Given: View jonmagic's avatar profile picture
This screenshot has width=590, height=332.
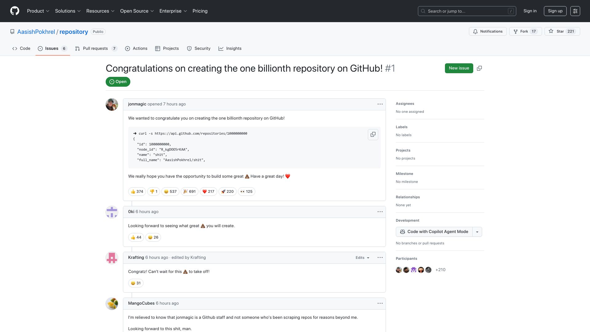Looking at the screenshot, I should (112, 105).
